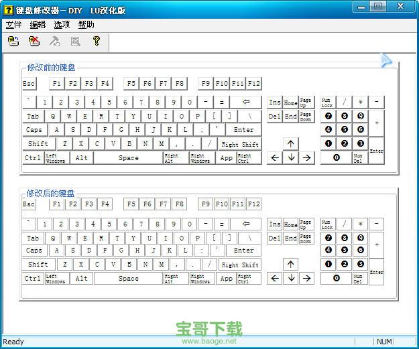
Task: Select F1 key on the 修改前 keyboard
Action: 57,84
